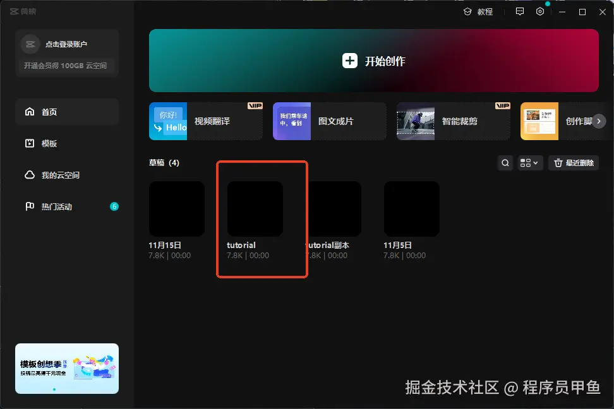The height and width of the screenshot is (409, 614).
Task: Minimize the 剪映 window
Action: click(562, 12)
